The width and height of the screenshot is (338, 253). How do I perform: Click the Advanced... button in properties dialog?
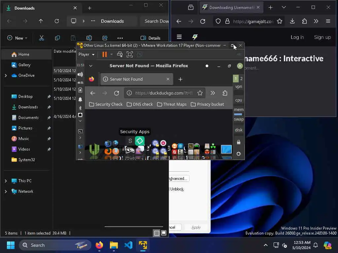[179, 179]
